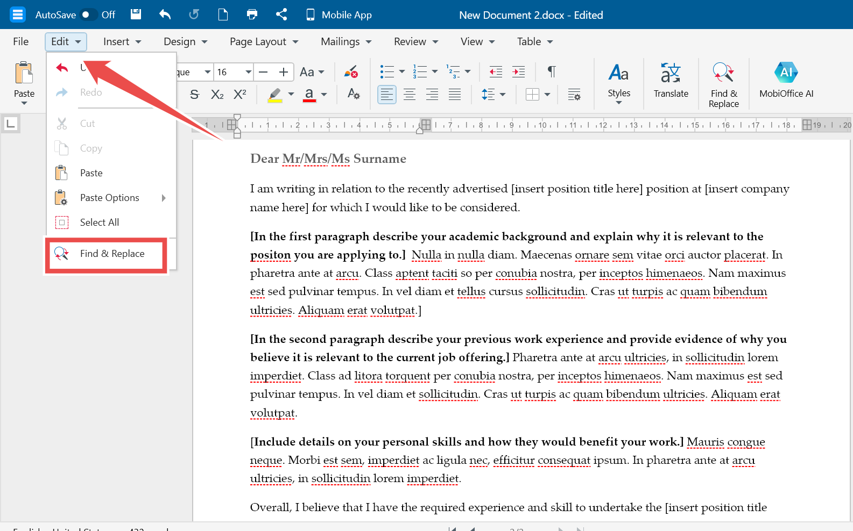Open the Page Layout menu
The height and width of the screenshot is (531, 853).
click(x=264, y=41)
